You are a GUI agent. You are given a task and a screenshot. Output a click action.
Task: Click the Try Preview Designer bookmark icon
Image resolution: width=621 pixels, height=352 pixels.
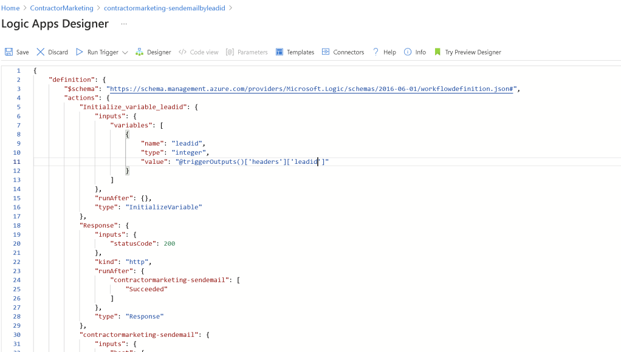coord(437,52)
